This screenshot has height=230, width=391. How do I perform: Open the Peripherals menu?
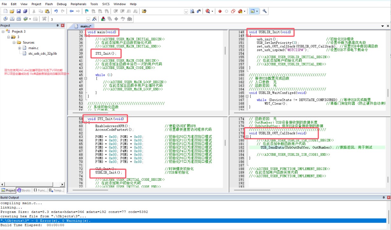tap(78, 4)
